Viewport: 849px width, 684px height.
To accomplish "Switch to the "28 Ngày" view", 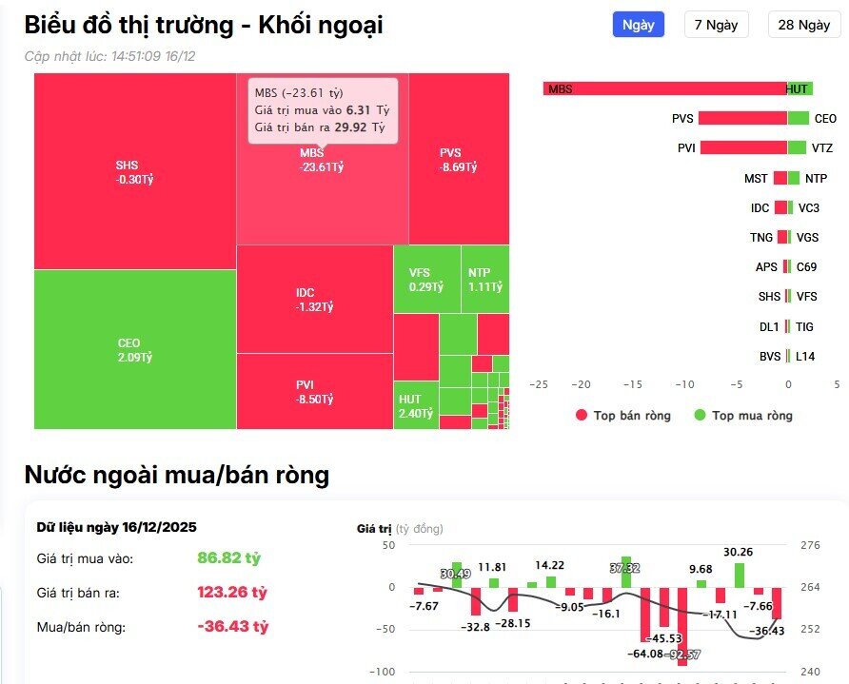I will point(803,25).
